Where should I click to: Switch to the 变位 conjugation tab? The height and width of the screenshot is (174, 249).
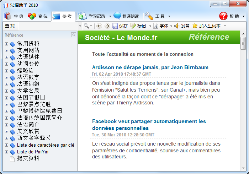(38, 16)
